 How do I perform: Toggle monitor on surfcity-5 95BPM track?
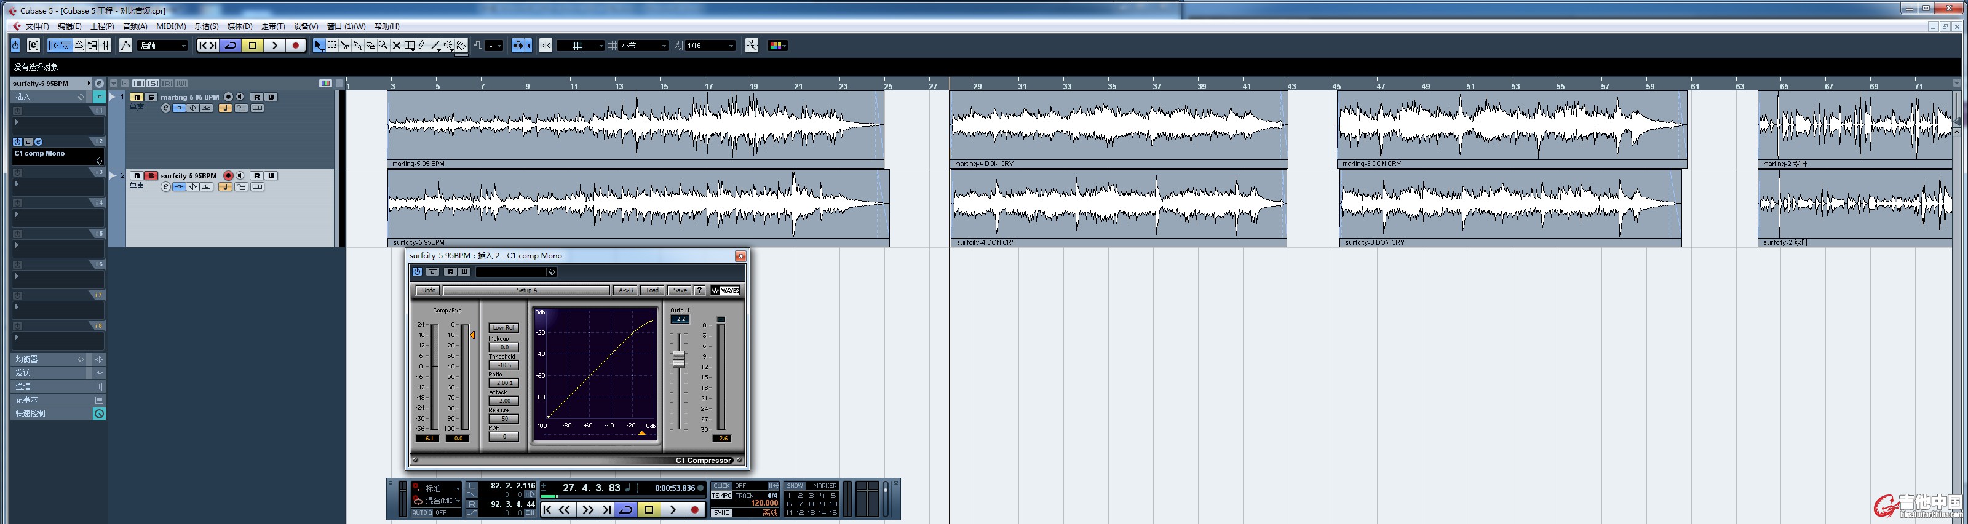click(240, 176)
